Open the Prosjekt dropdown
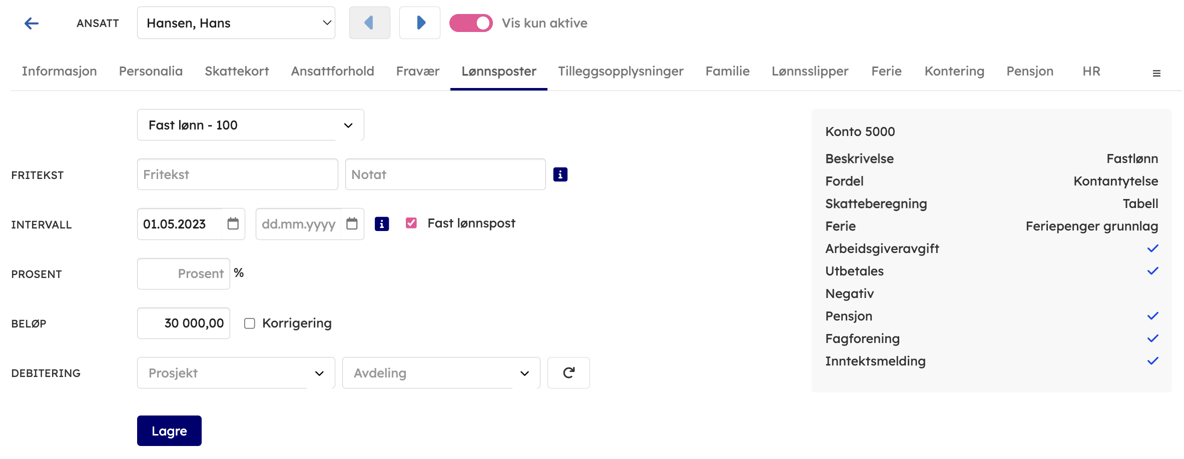 coord(236,373)
